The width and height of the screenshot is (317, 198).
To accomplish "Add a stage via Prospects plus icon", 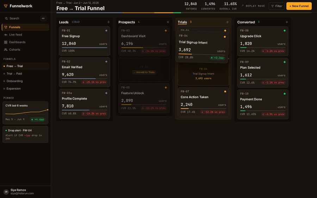I will [168, 22].
